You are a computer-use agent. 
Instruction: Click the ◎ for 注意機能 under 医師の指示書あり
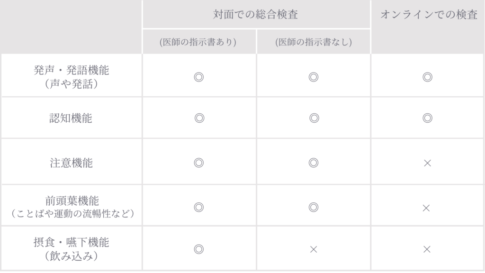199,163
